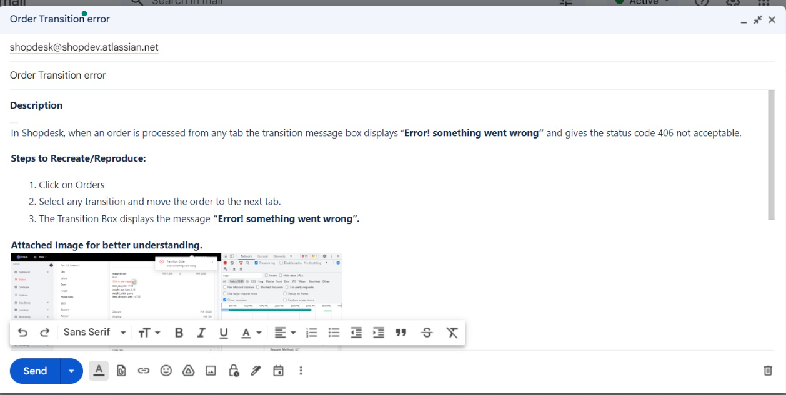The width and height of the screenshot is (786, 395).
Task: Discard draft with the trash icon
Action: tap(768, 371)
